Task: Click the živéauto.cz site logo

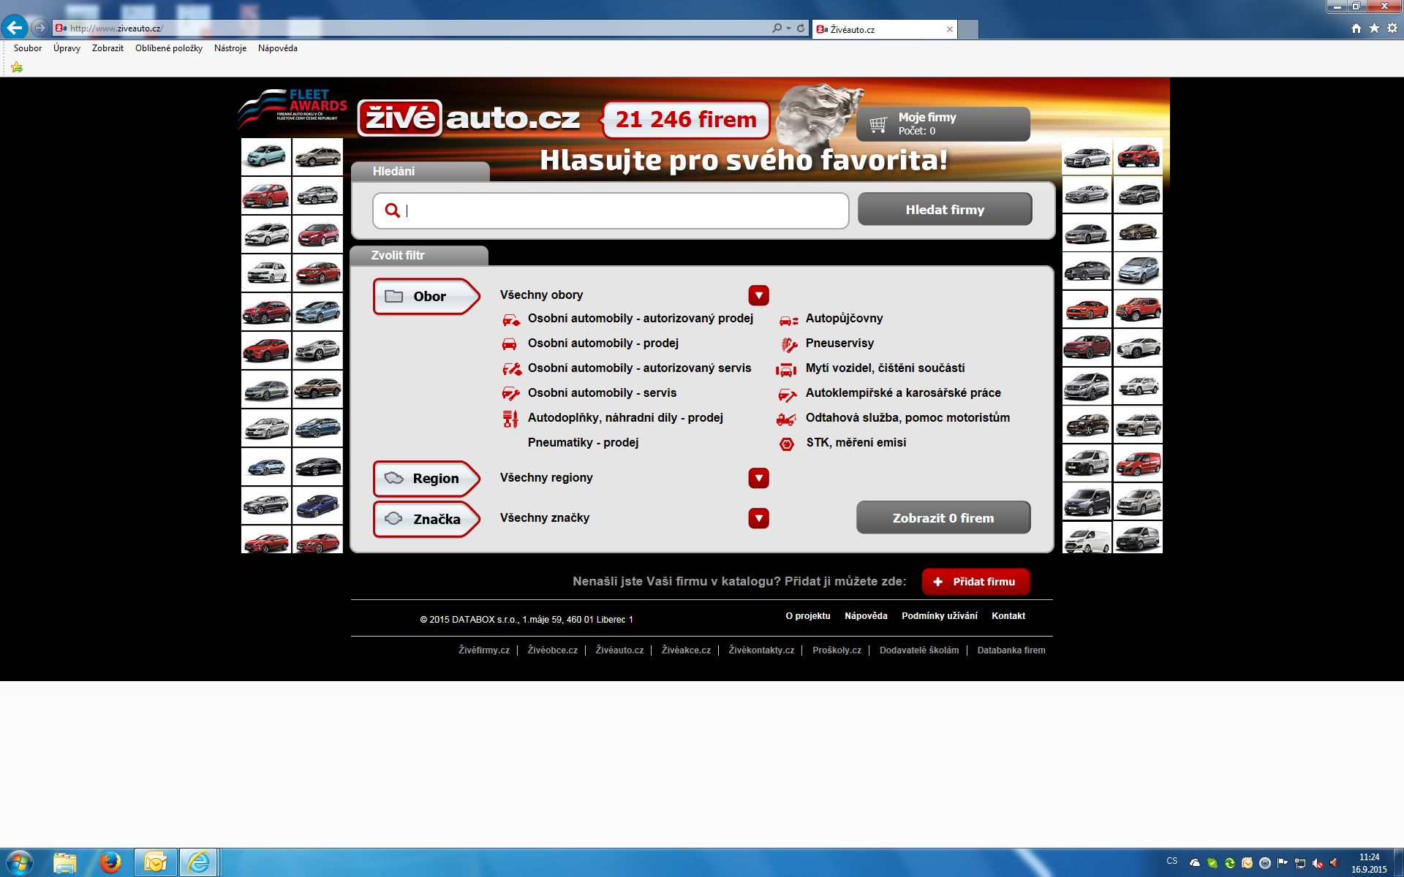Action: [469, 118]
